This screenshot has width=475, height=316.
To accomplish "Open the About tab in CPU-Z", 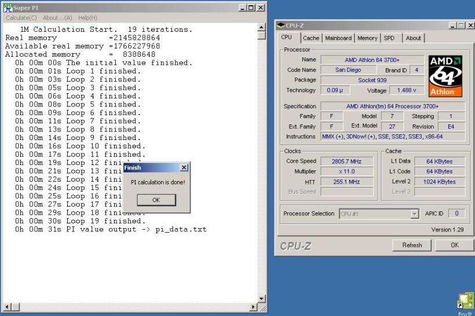I will click(414, 38).
